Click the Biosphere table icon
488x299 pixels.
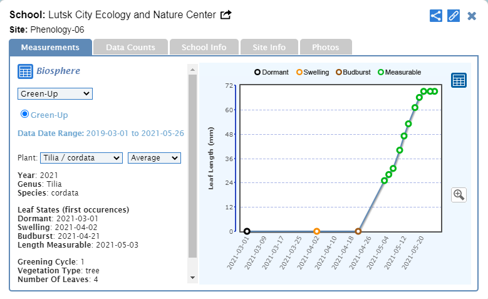(x=25, y=71)
